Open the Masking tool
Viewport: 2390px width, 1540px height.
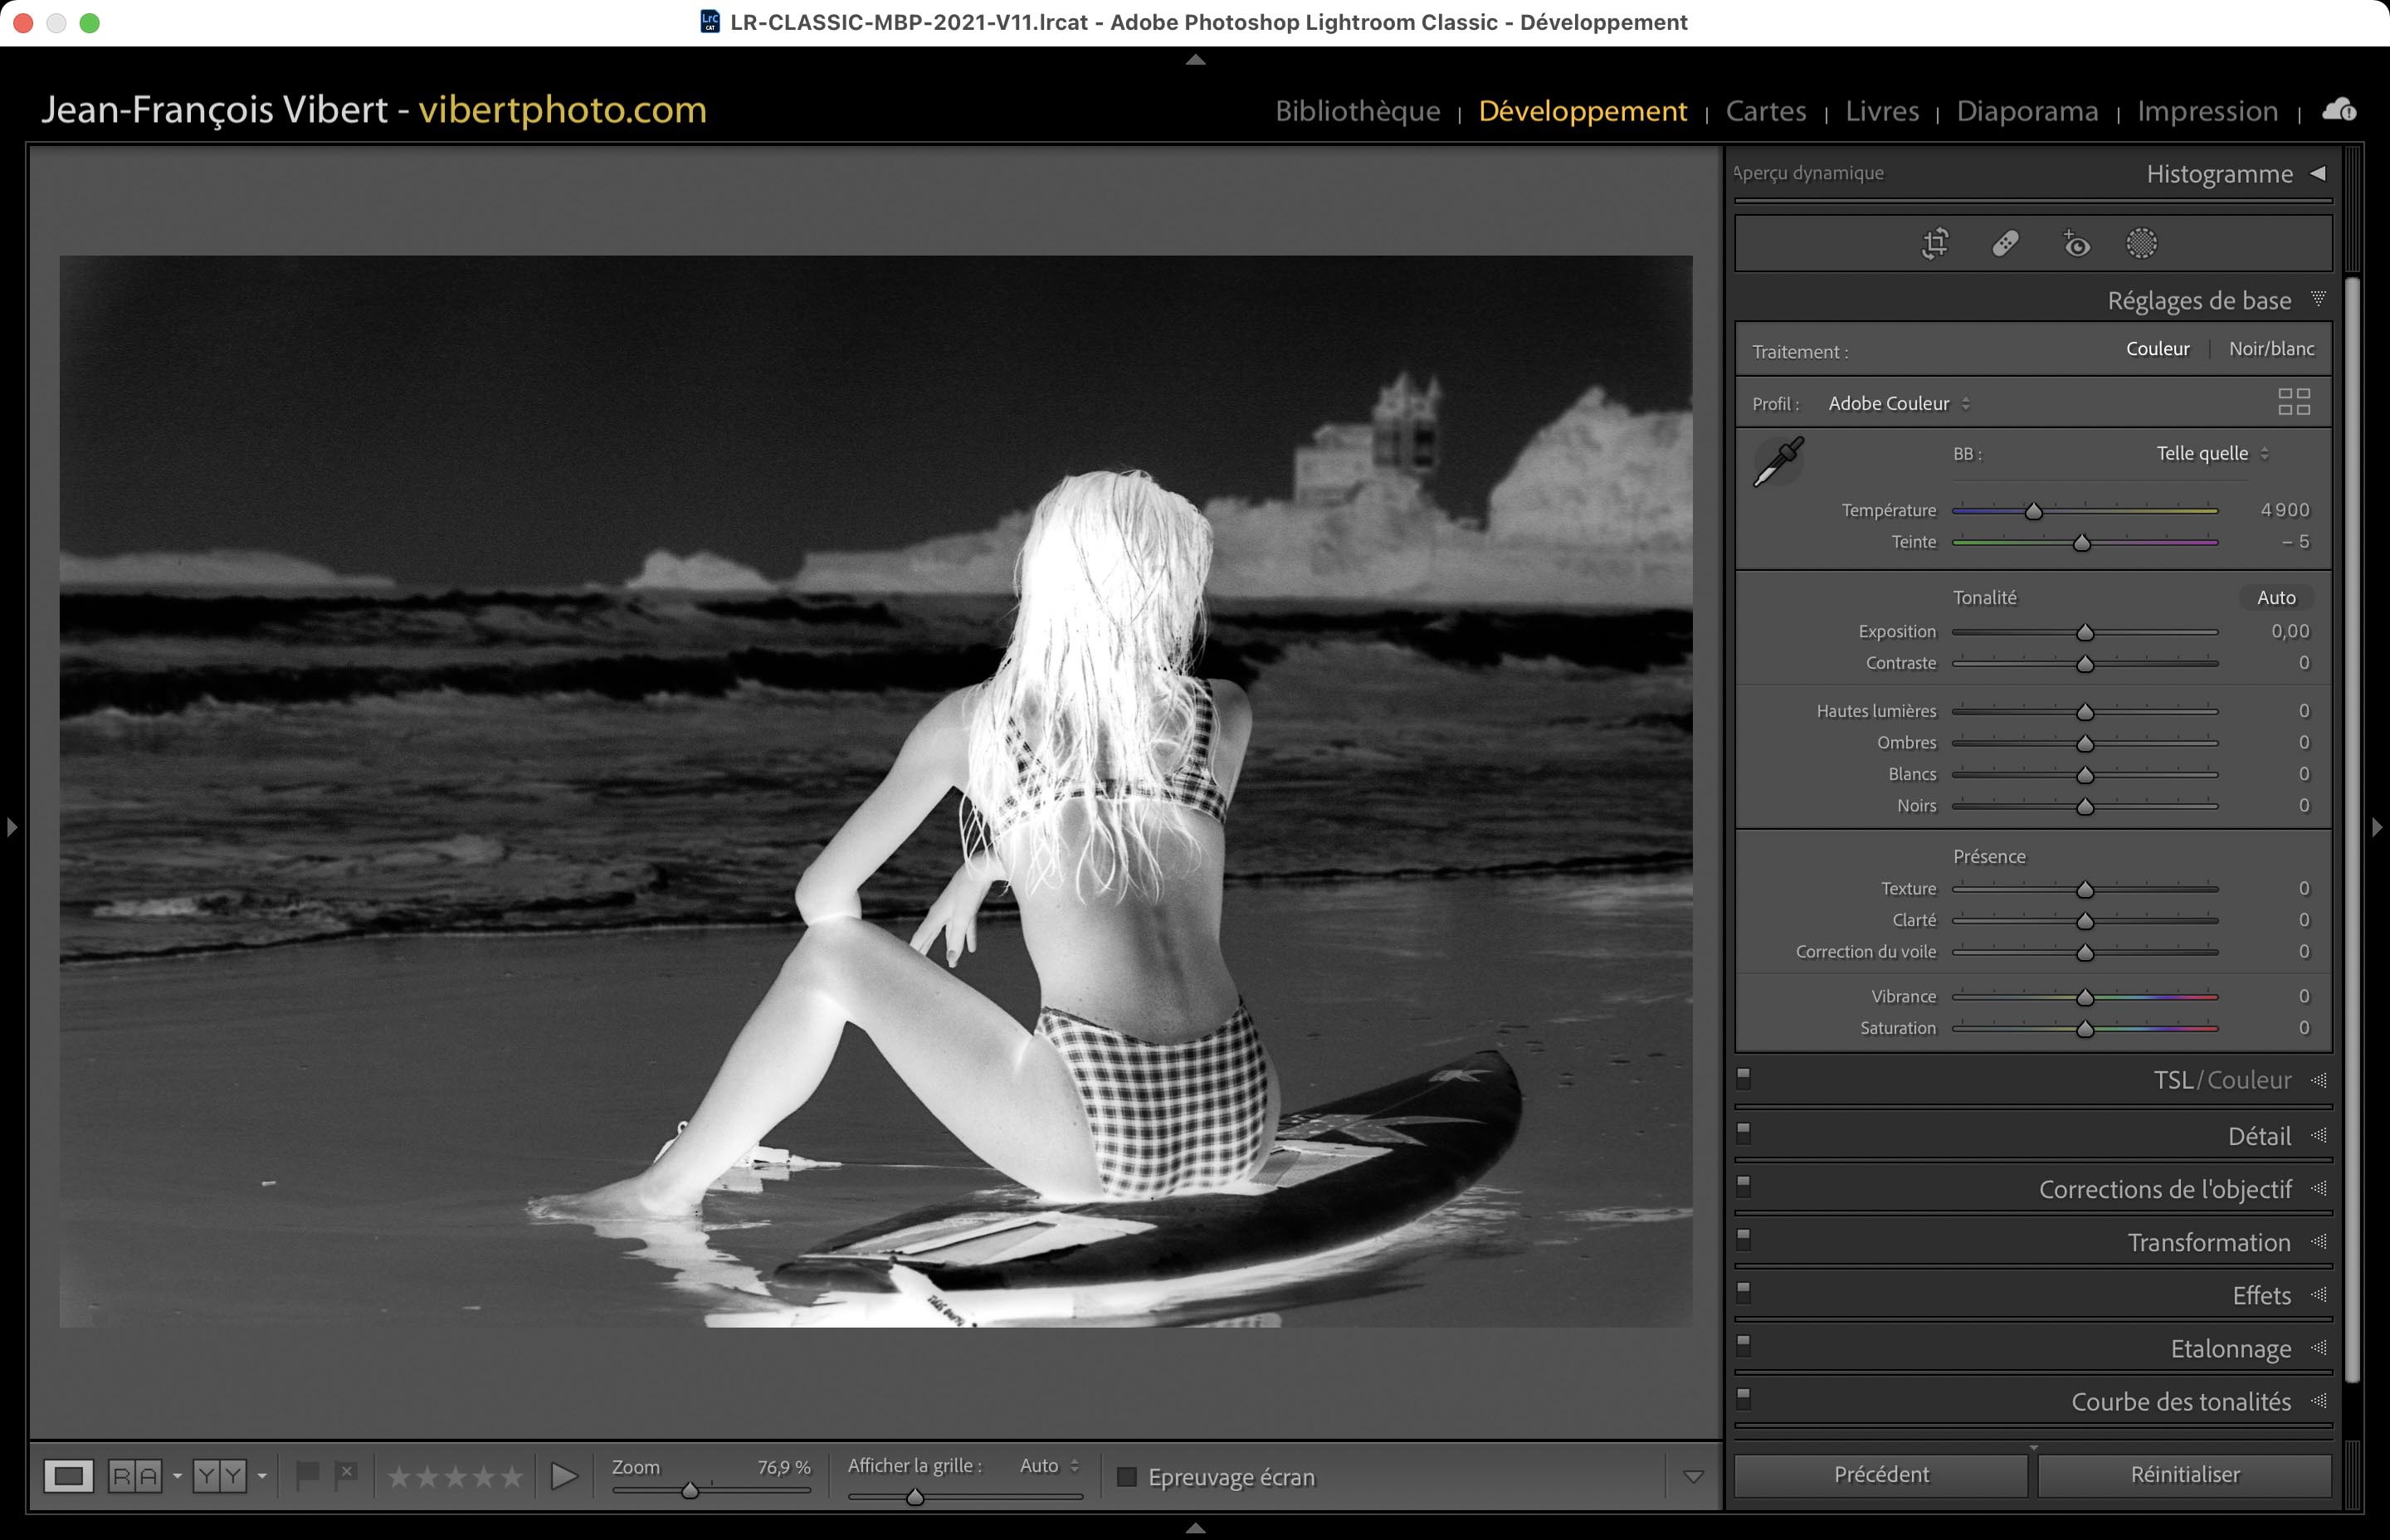tap(2141, 243)
